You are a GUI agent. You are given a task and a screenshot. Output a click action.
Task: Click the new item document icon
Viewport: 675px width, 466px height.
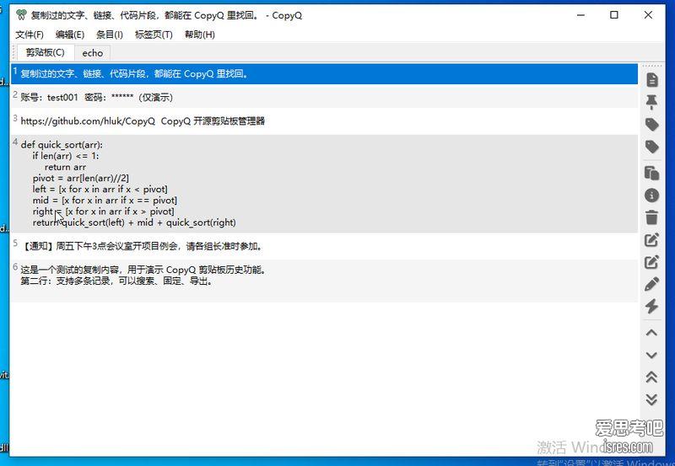[x=651, y=79]
